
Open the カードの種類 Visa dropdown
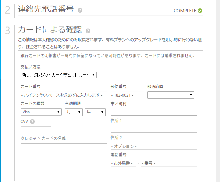click(41, 112)
